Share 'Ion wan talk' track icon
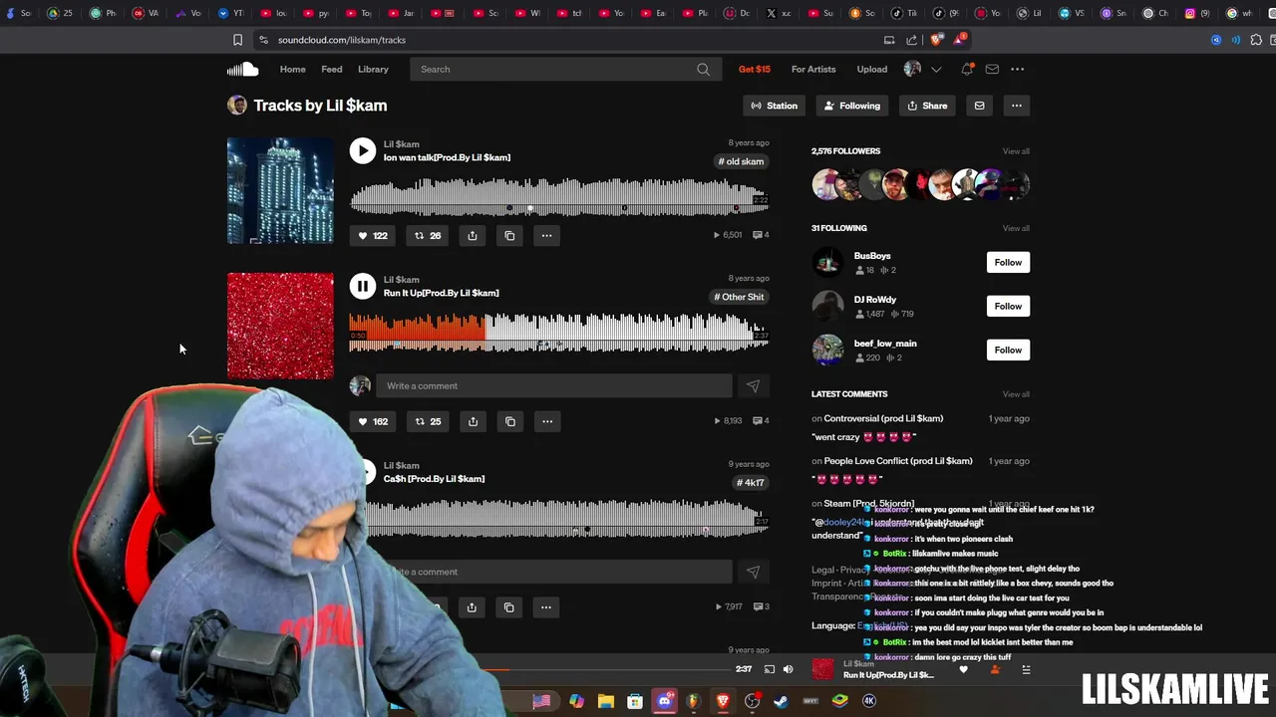1276x717 pixels. tap(473, 236)
